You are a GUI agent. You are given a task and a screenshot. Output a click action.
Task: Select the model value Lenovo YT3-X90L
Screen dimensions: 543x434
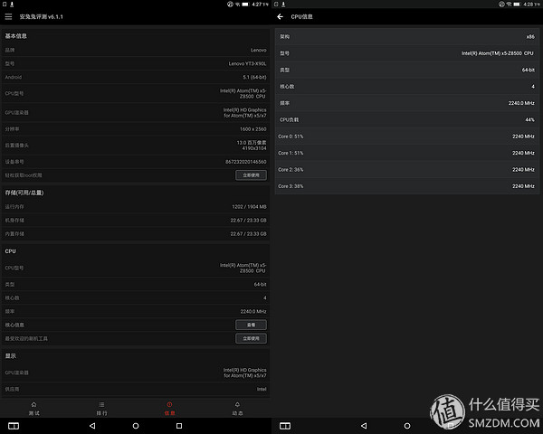point(247,63)
